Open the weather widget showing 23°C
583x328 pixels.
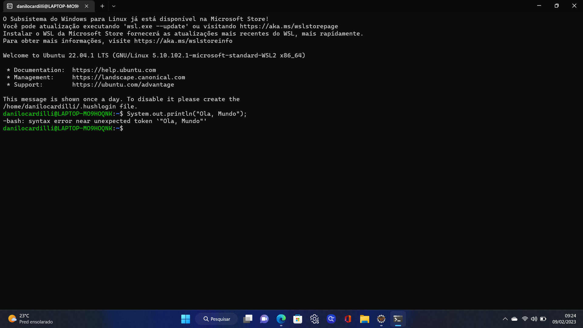click(x=30, y=319)
